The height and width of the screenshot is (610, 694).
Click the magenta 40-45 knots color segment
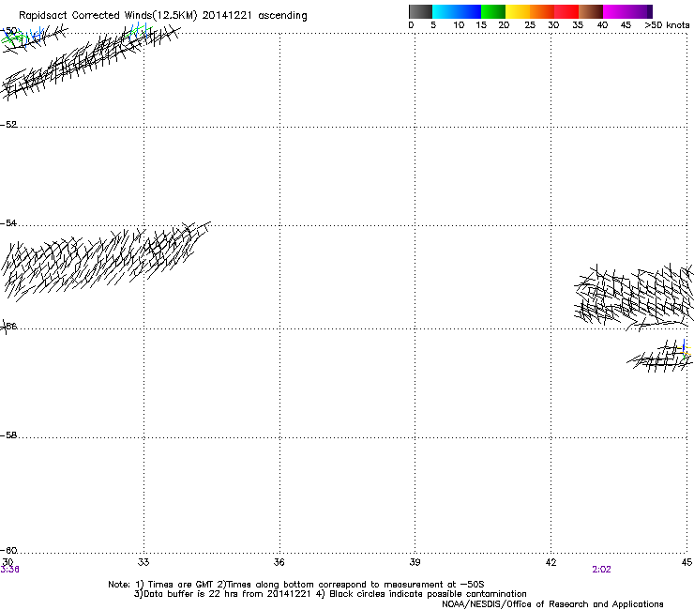click(x=615, y=11)
